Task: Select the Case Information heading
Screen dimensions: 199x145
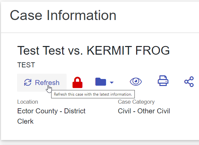Action: tap(63, 15)
